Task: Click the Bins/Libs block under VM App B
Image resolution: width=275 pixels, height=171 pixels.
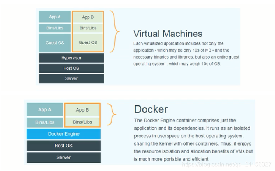Action: point(88,28)
